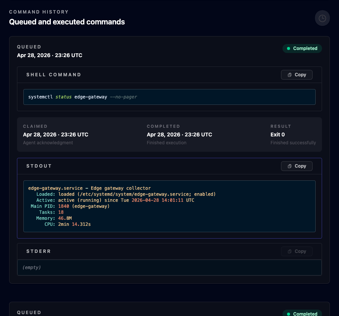
Task: Click the CPU value "2min 14.312s"
Action: coord(74,224)
